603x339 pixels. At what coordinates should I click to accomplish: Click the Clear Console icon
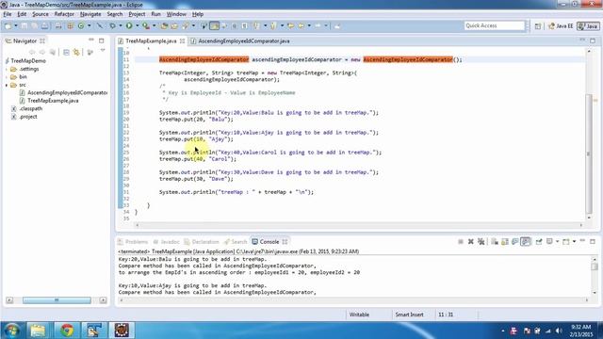(495, 241)
